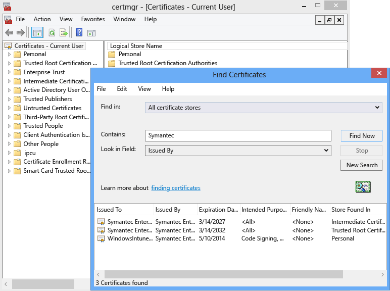Sort by Store Found In column
390x291 pixels.
pos(358,210)
